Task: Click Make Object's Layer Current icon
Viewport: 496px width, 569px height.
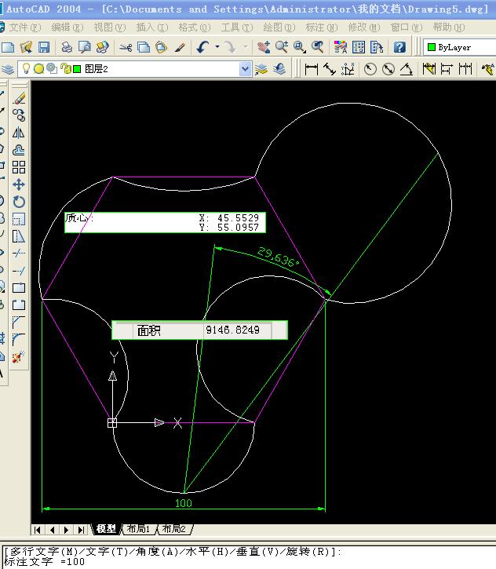Action: click(x=261, y=69)
